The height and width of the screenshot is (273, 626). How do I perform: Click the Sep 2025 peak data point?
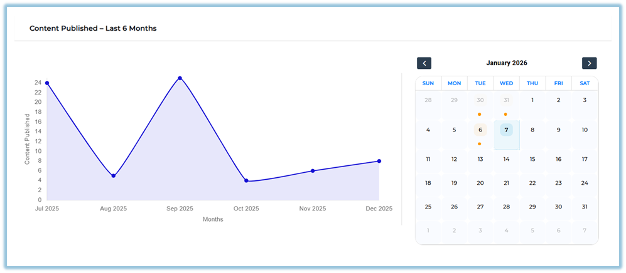[180, 78]
